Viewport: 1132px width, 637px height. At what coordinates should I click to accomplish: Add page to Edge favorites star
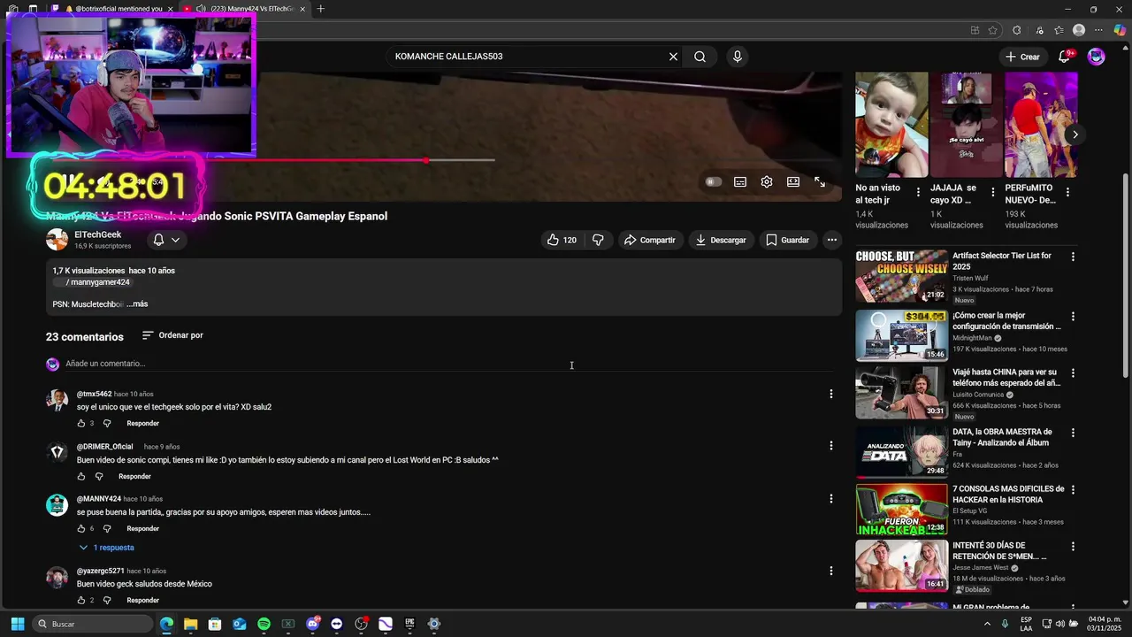[x=993, y=30]
